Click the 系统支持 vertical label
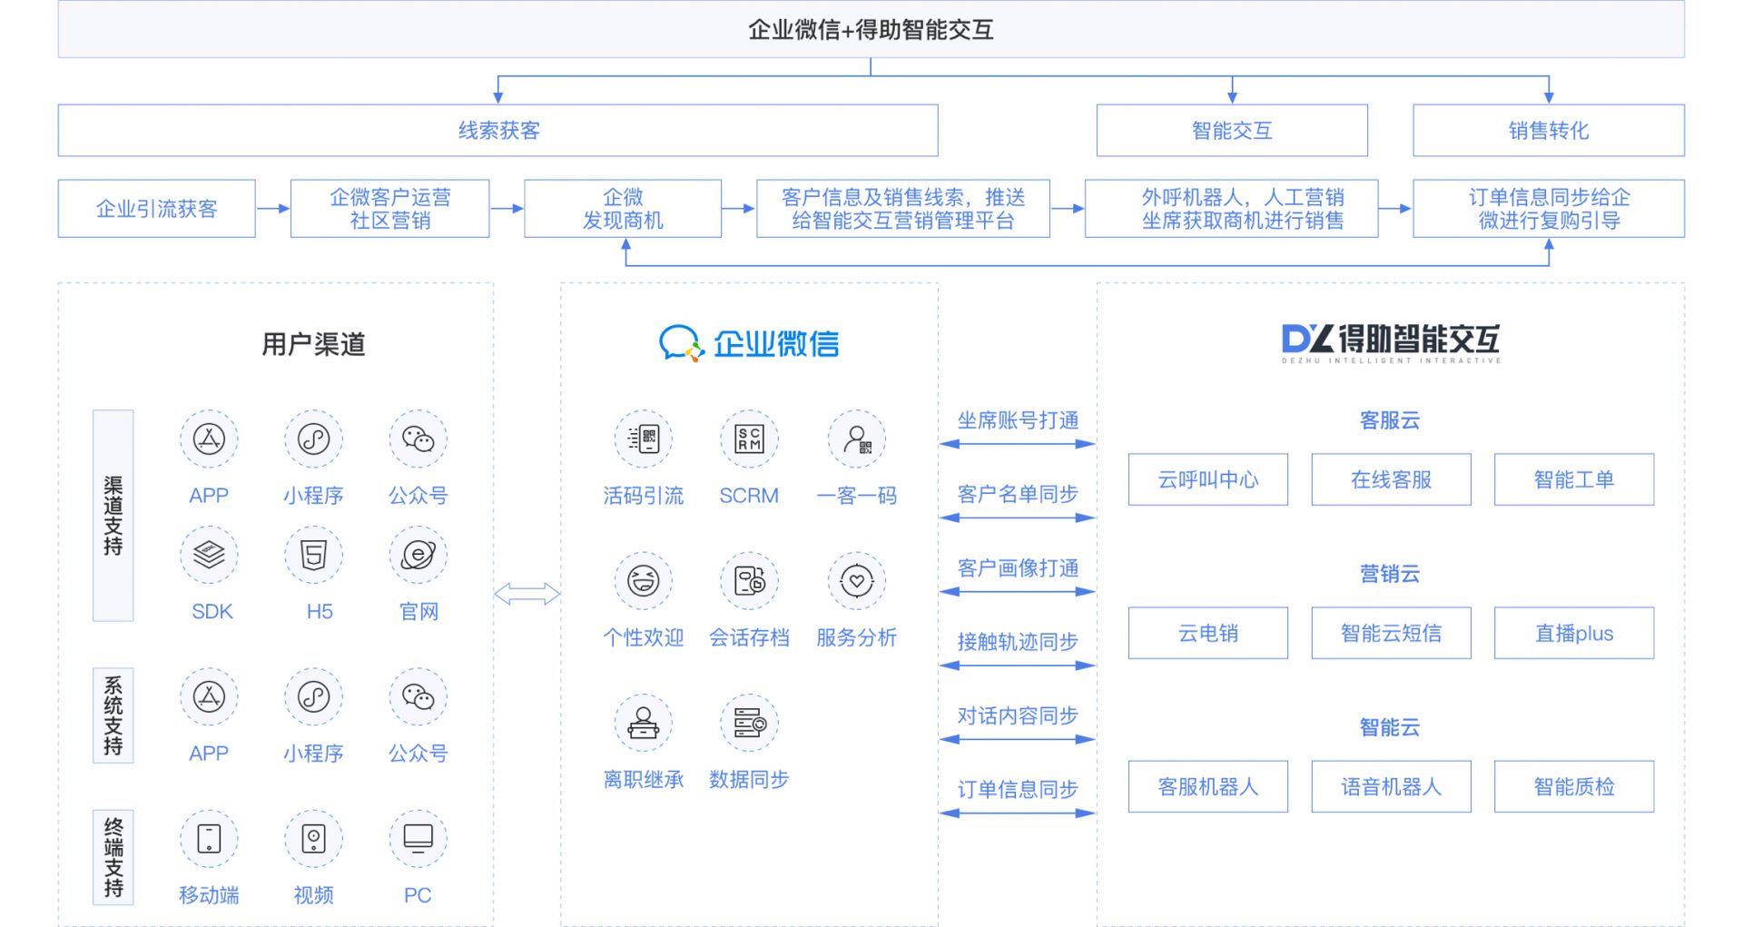This screenshot has width=1743, height=927. [x=113, y=715]
